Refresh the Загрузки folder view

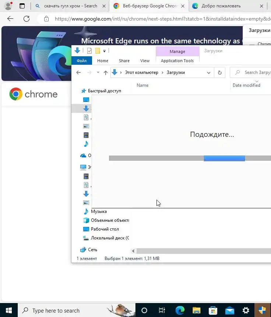click(x=219, y=72)
